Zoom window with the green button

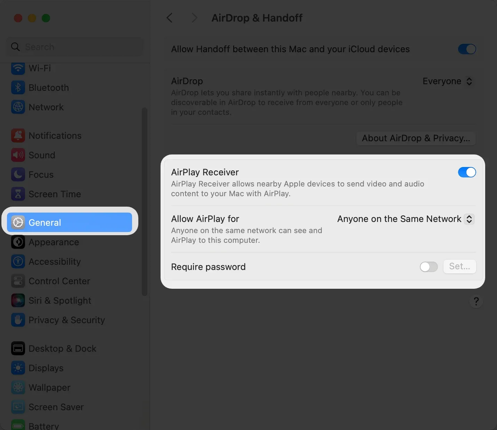point(46,18)
